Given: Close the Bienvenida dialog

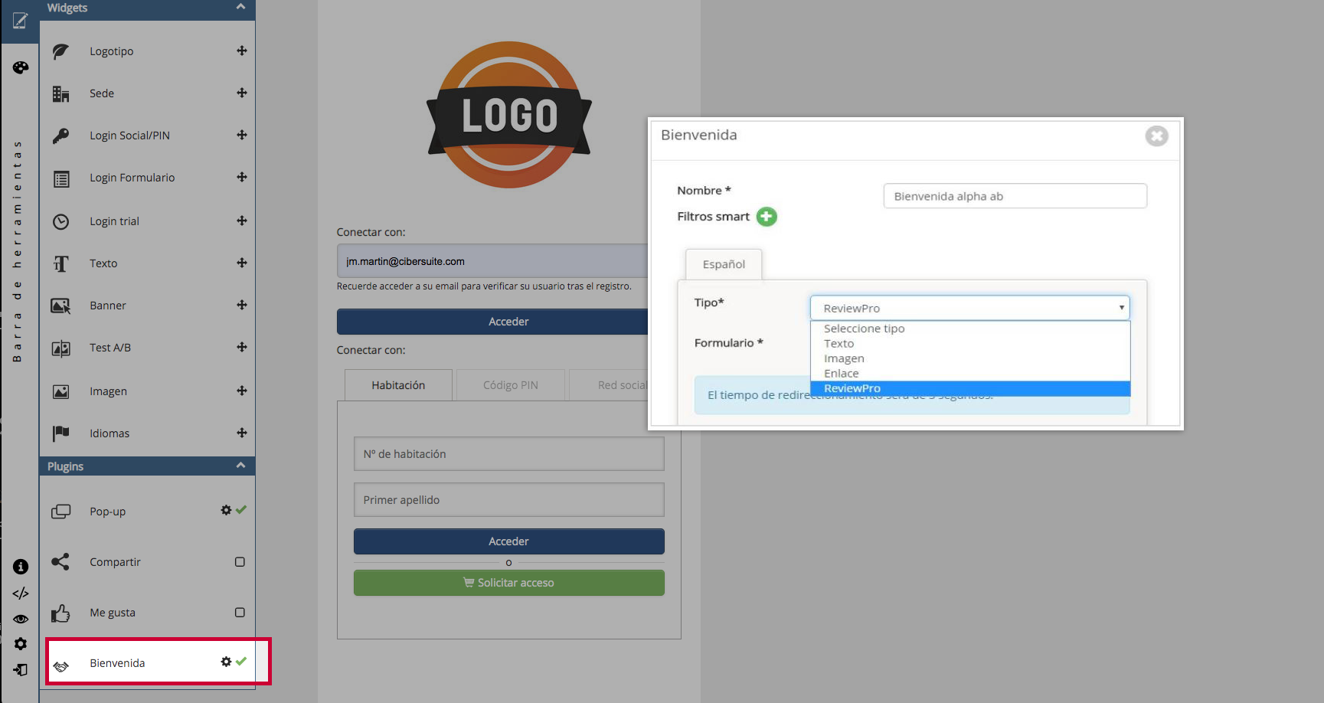Looking at the screenshot, I should point(1156,136).
